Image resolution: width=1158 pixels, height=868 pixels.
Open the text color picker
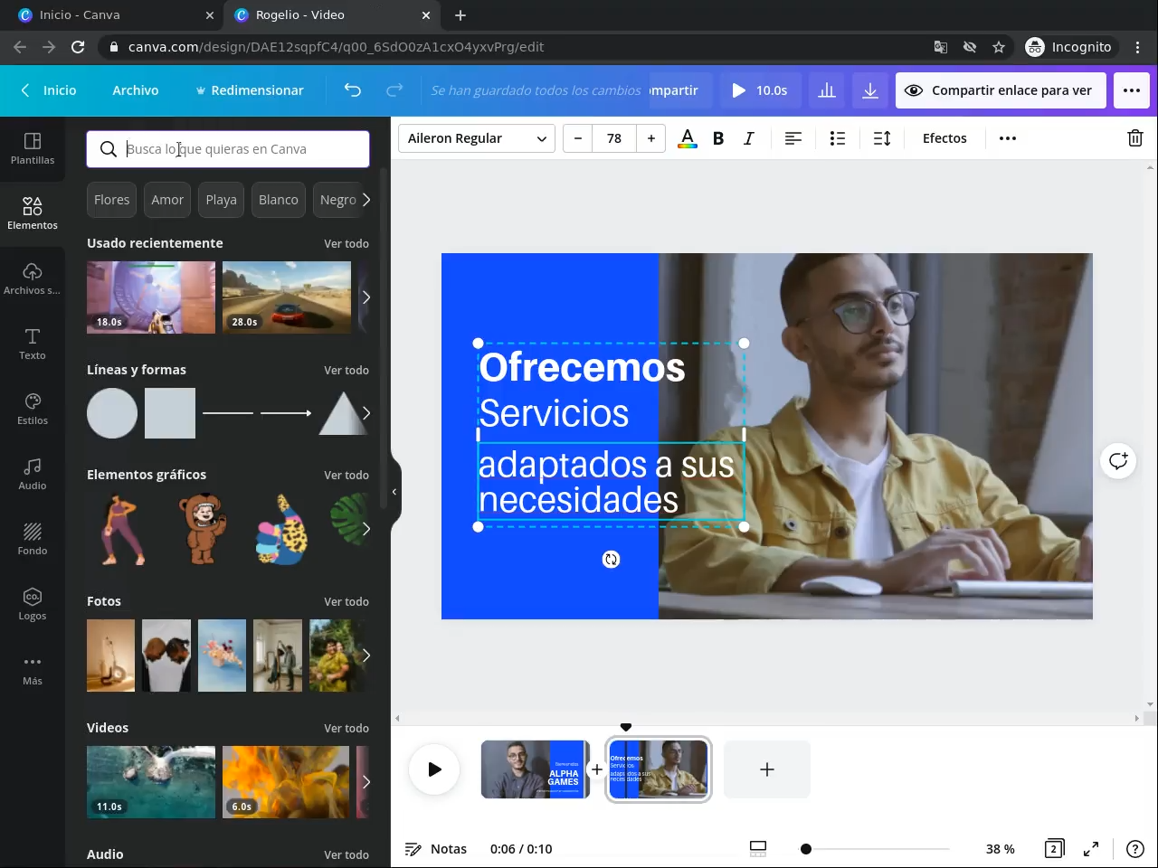pos(688,138)
